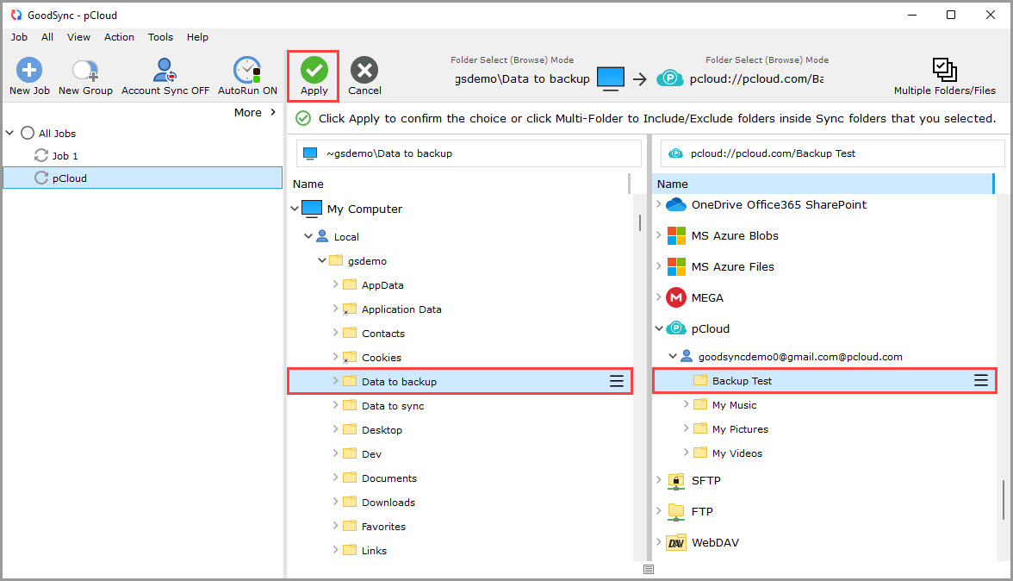This screenshot has height=581, width=1013.
Task: Click the OneDrive Office365 SharePoint cloud icon
Action: pyautogui.click(x=675, y=205)
